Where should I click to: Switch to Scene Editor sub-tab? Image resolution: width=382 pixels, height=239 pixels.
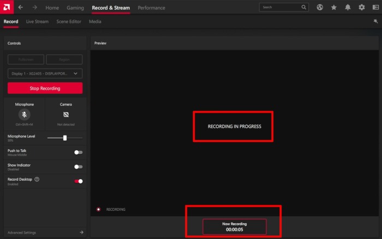(x=69, y=22)
